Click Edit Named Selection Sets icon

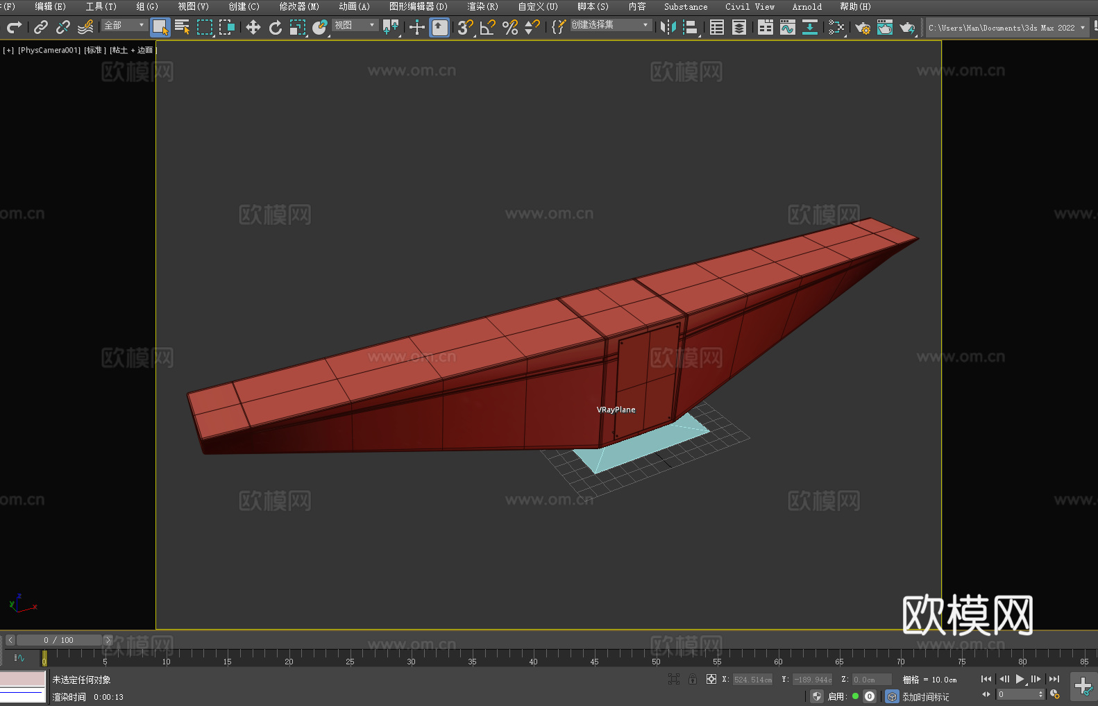click(558, 27)
